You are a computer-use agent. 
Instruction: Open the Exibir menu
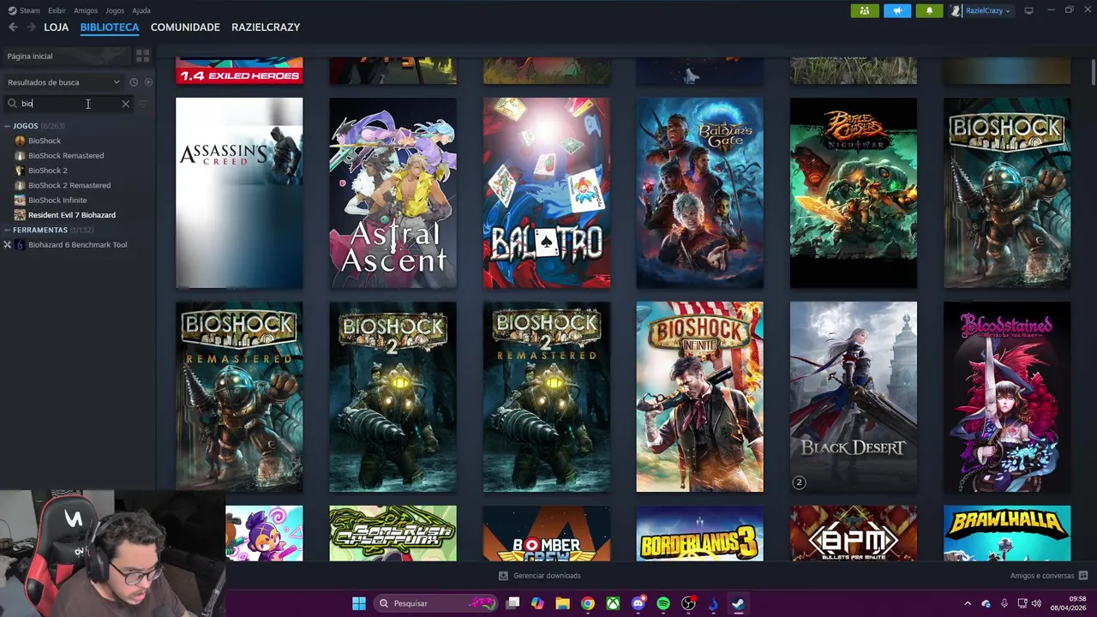(57, 10)
